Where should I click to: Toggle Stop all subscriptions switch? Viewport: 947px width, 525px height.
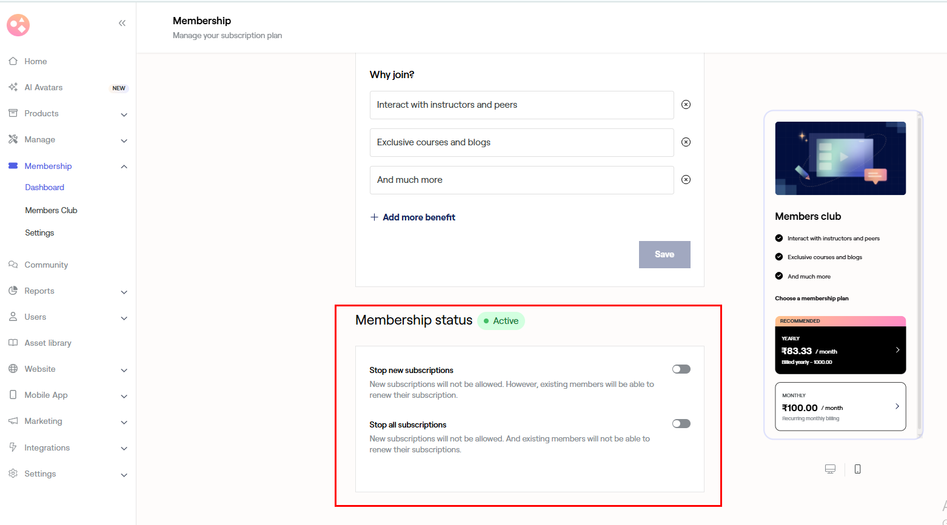[681, 424]
